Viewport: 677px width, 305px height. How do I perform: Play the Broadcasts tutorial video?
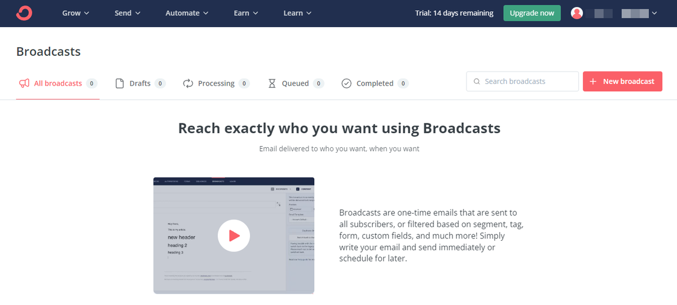234,236
